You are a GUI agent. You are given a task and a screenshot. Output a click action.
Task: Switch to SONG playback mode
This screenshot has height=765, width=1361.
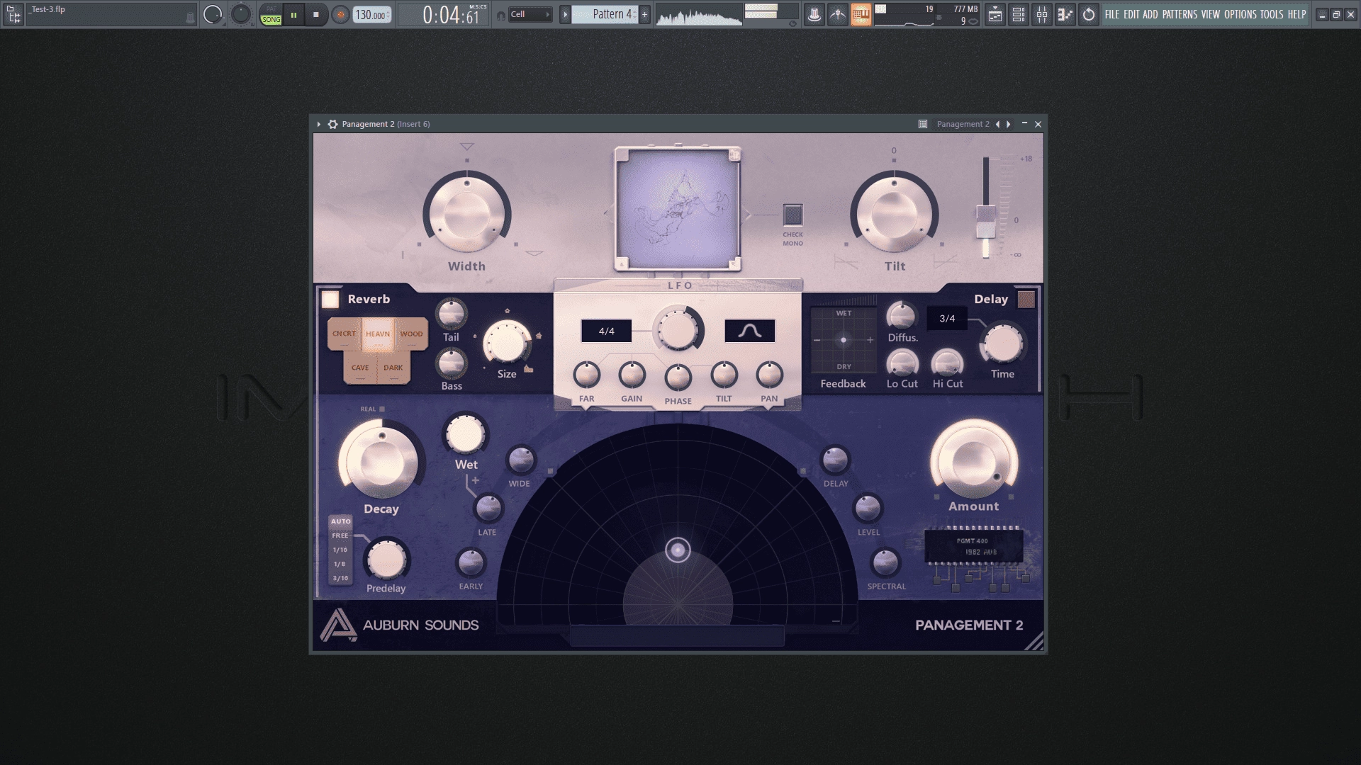(x=271, y=20)
